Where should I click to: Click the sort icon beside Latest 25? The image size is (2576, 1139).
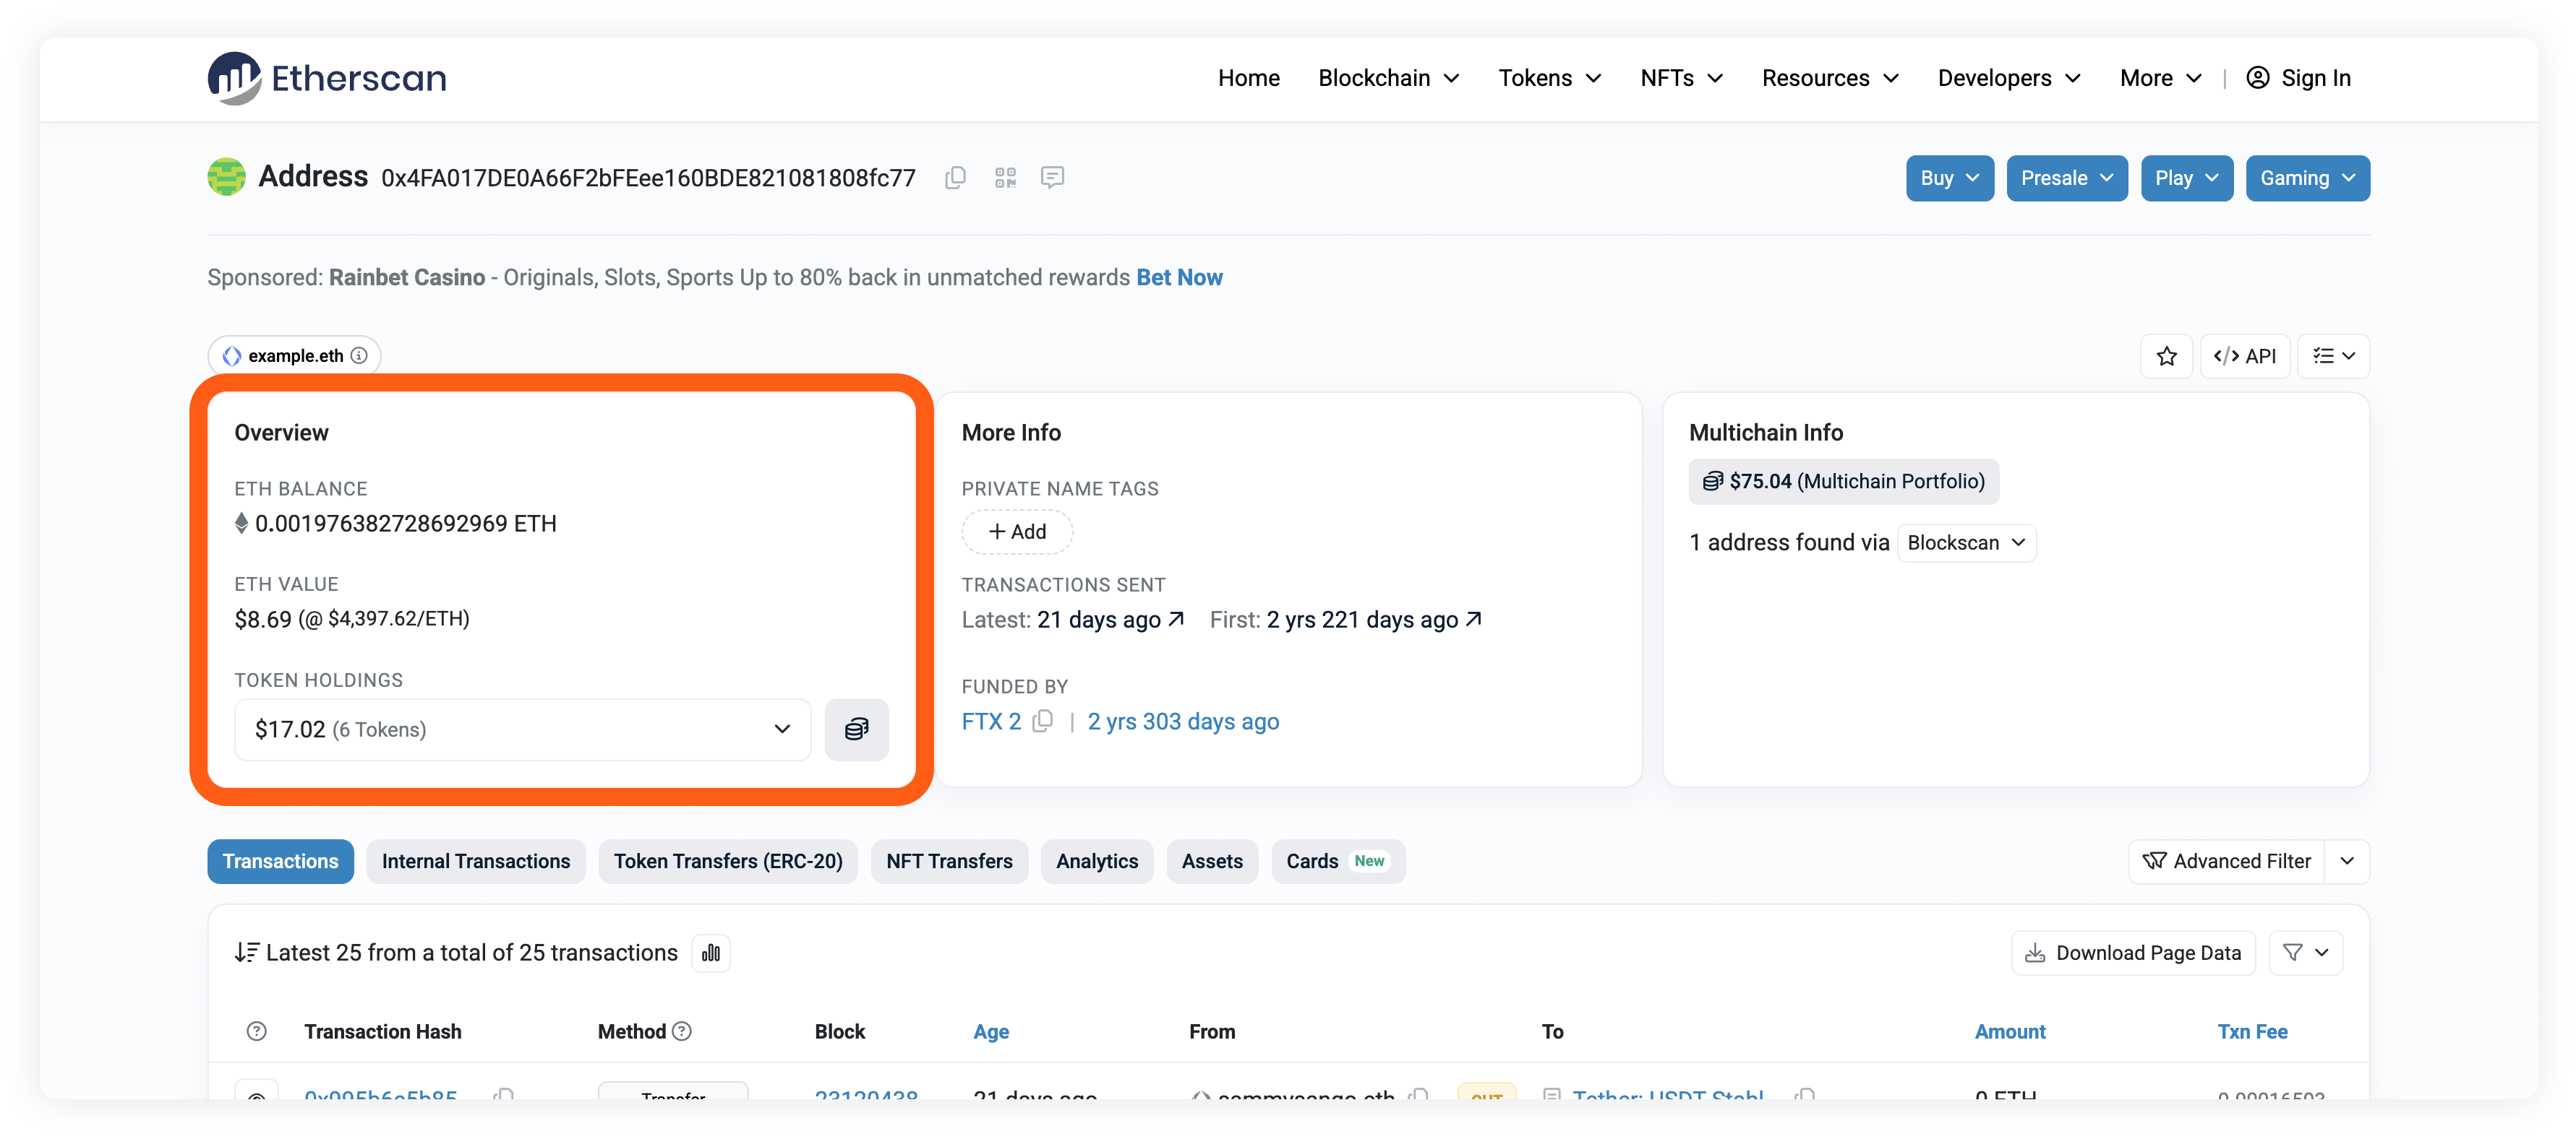tap(246, 953)
